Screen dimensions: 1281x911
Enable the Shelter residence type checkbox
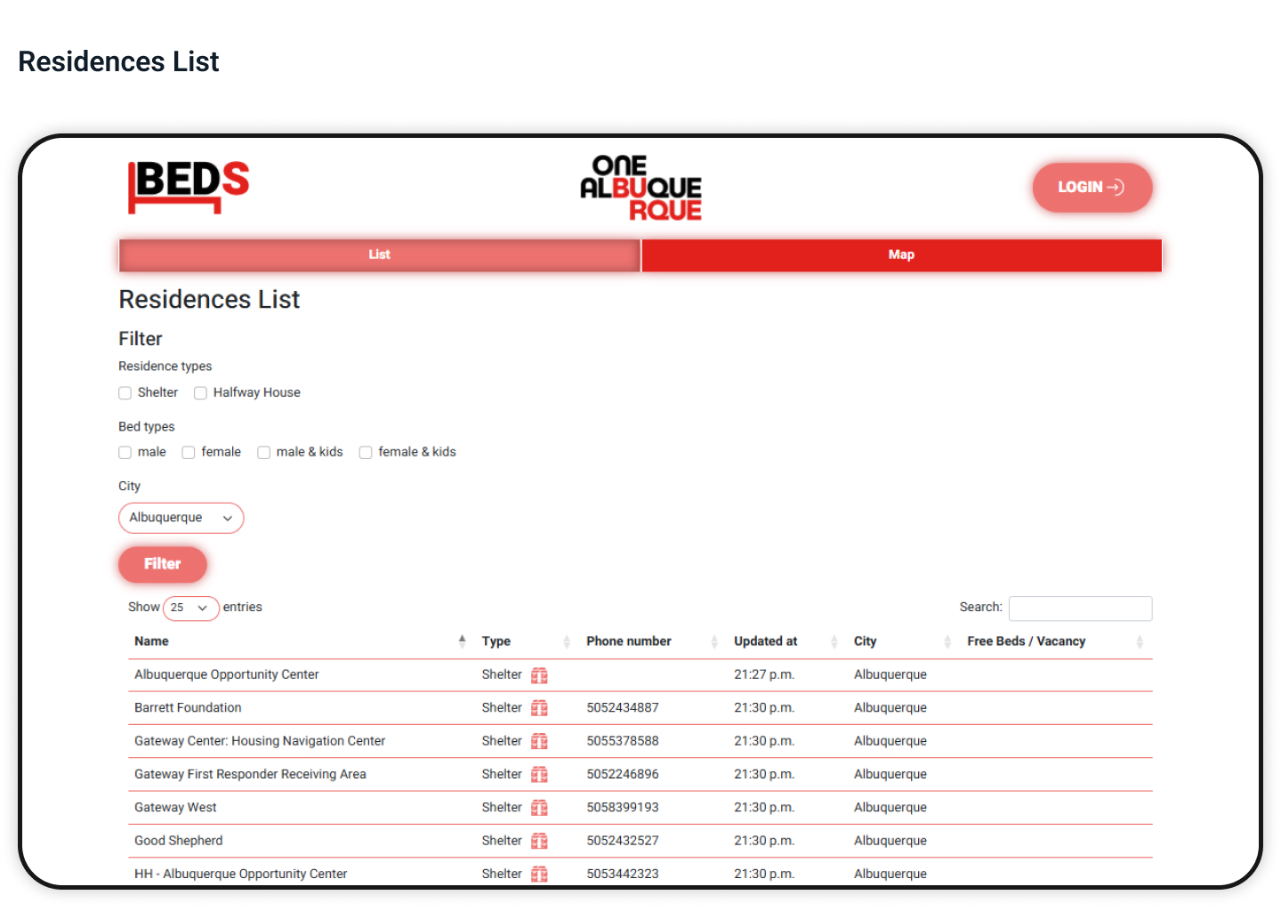[x=125, y=393]
